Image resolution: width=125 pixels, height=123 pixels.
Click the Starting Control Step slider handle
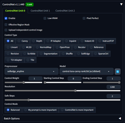45,82
